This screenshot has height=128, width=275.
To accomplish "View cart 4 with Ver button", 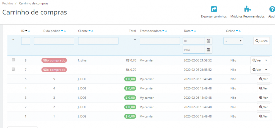I will click(x=263, y=88).
